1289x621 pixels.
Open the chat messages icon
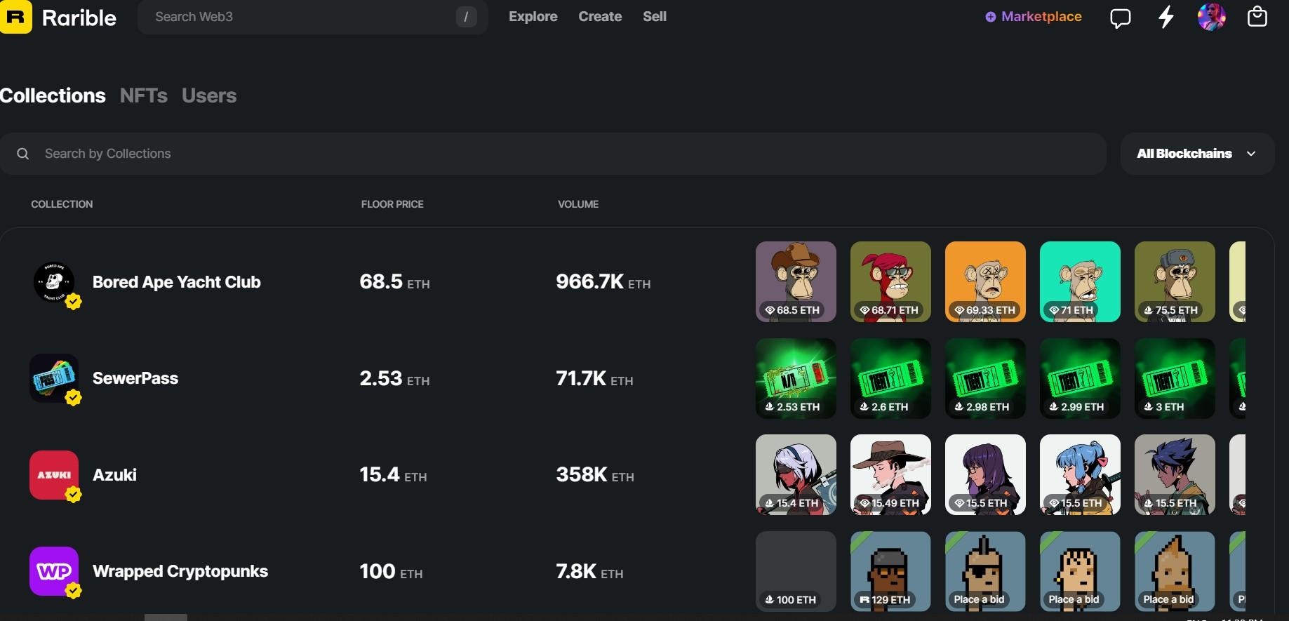click(x=1120, y=18)
